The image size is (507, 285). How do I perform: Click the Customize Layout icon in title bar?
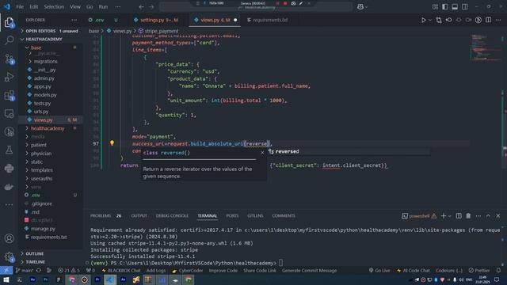click(x=435, y=6)
